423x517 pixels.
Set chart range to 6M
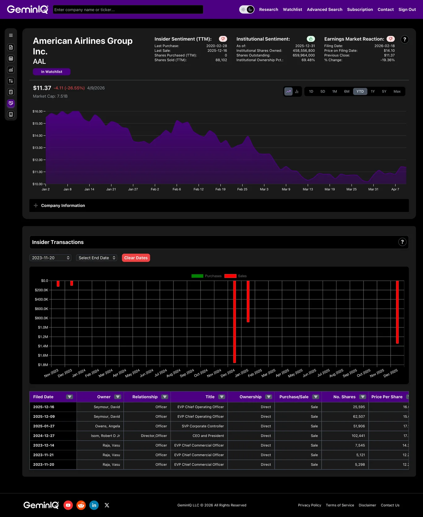tap(347, 91)
